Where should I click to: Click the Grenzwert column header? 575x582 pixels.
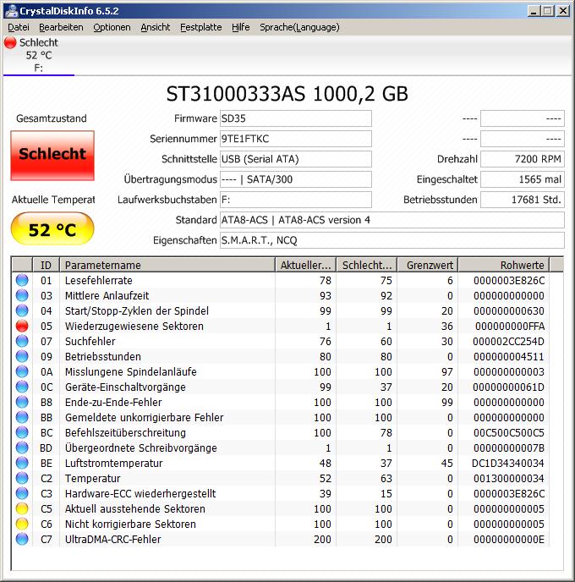427,265
